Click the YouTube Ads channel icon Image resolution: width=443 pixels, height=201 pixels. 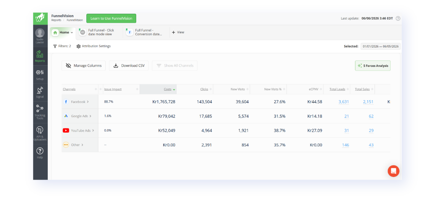click(66, 131)
